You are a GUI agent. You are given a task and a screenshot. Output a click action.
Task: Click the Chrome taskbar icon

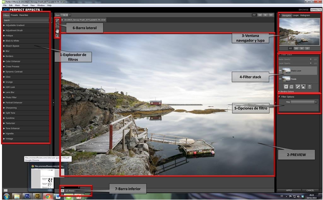click(x=48, y=197)
